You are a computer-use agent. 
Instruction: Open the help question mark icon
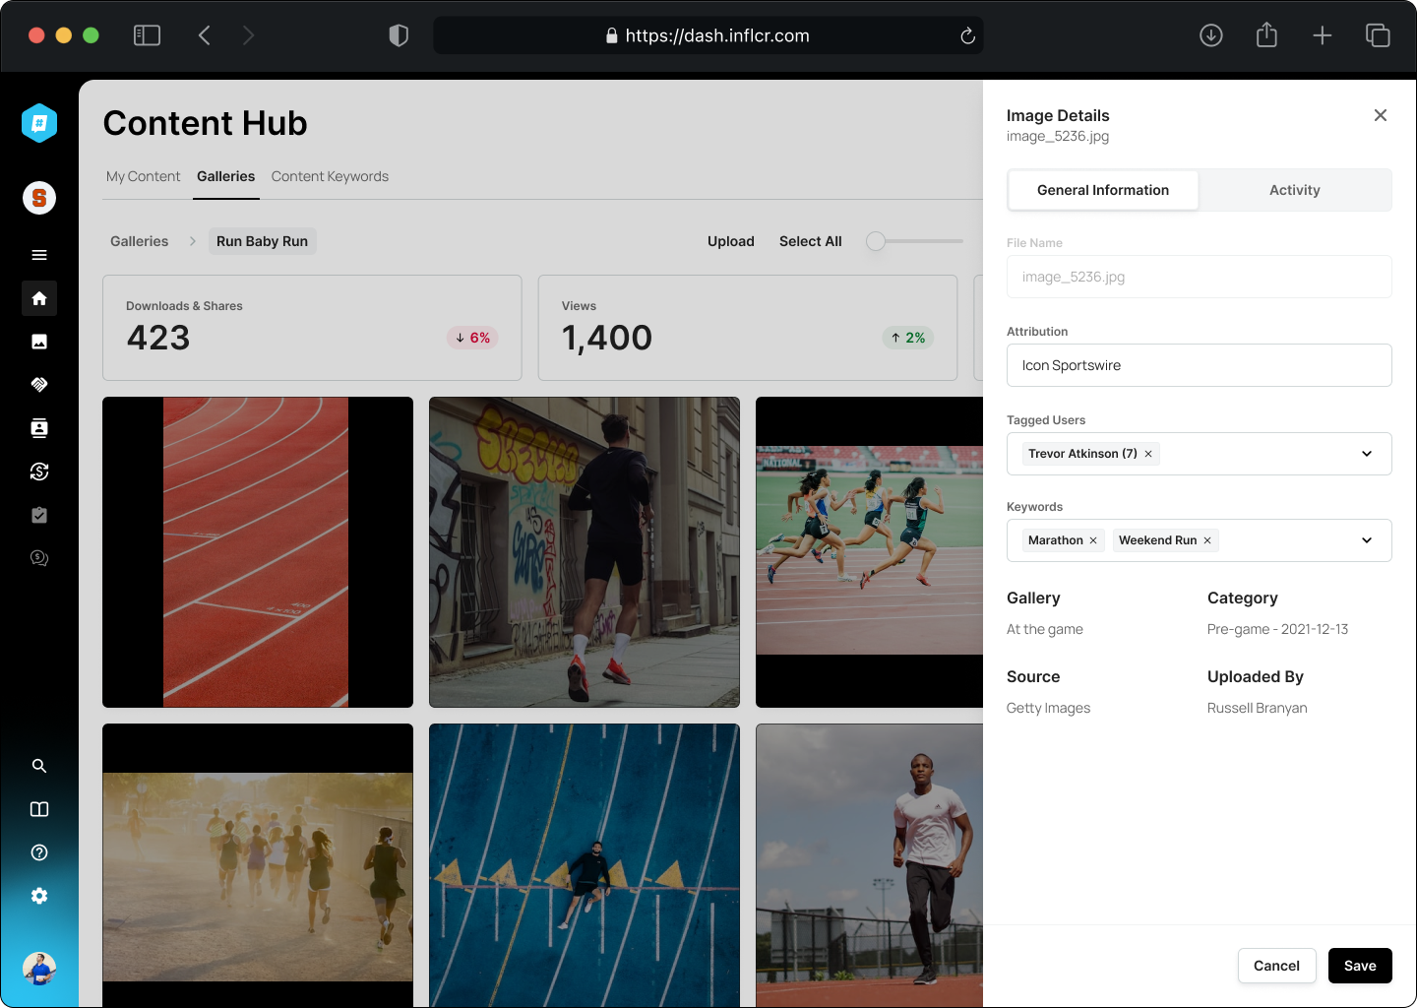tap(39, 852)
